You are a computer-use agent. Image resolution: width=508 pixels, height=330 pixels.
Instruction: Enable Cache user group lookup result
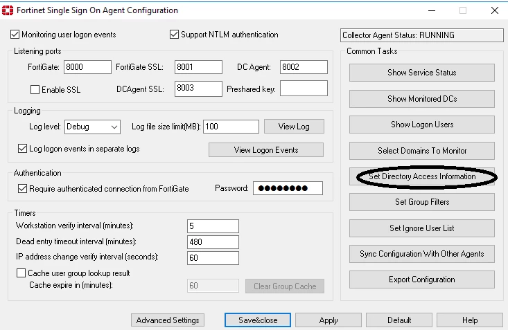21,273
